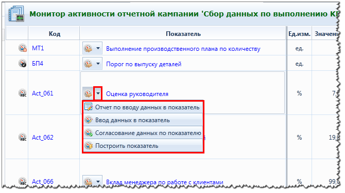Viewport: 345px width, 193px height.
Task: Click the action gauge button for 'Порог по выпуску деталей'
Action: coord(88,64)
